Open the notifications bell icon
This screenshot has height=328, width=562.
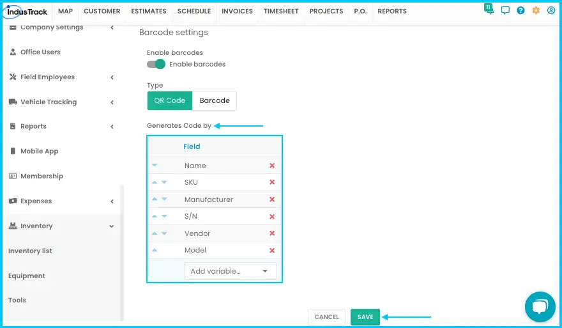pos(489,9)
